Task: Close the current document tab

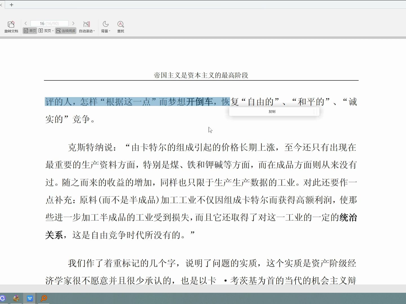Action: tap(1, 5)
